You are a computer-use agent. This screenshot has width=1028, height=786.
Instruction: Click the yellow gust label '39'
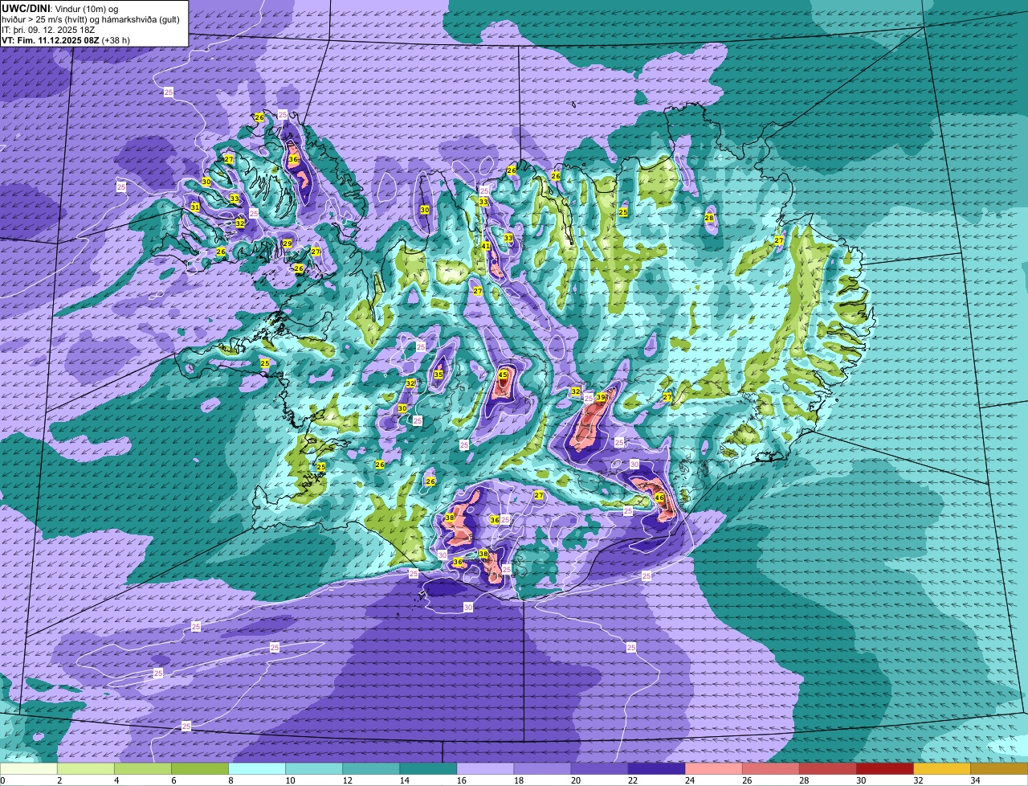(601, 397)
